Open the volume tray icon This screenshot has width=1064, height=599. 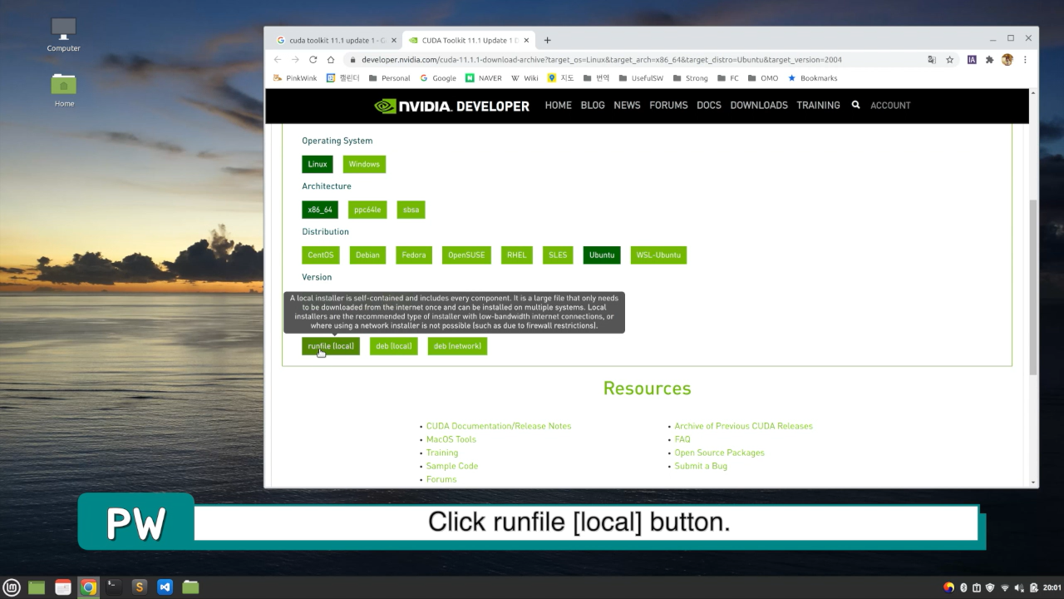(1017, 587)
